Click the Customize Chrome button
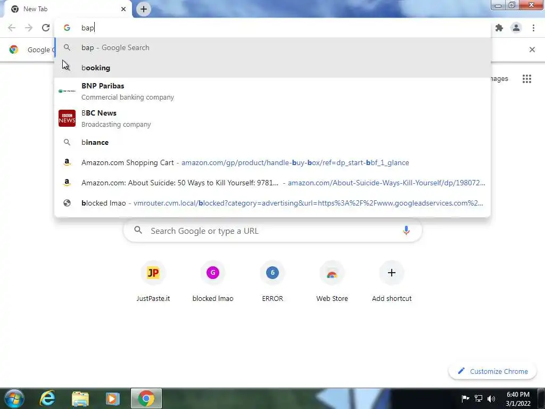The image size is (545, 409). (493, 371)
